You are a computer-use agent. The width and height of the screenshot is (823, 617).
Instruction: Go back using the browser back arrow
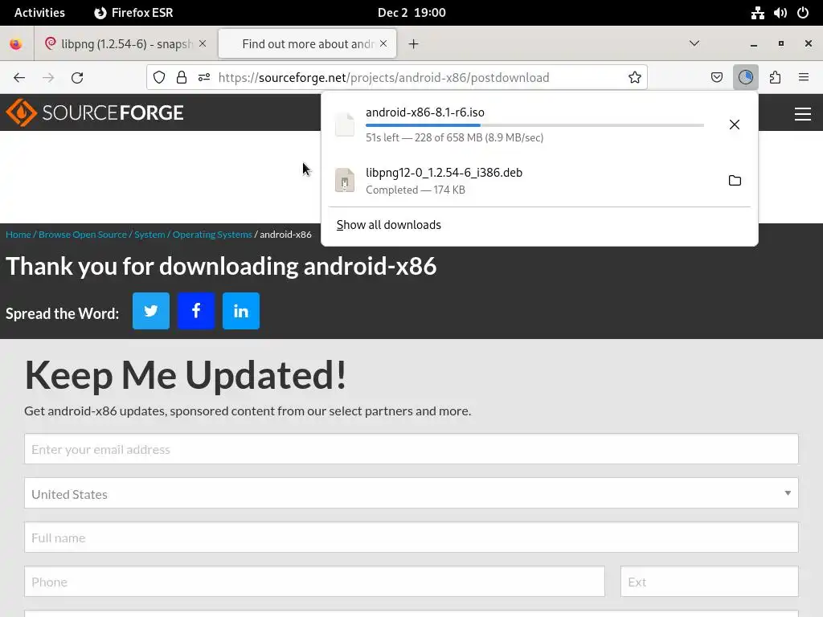pos(19,78)
